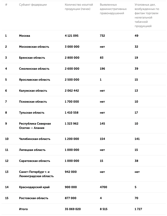Click 'Брянская область' in the table
This screenshot has width=167, height=216.
pos(32,58)
